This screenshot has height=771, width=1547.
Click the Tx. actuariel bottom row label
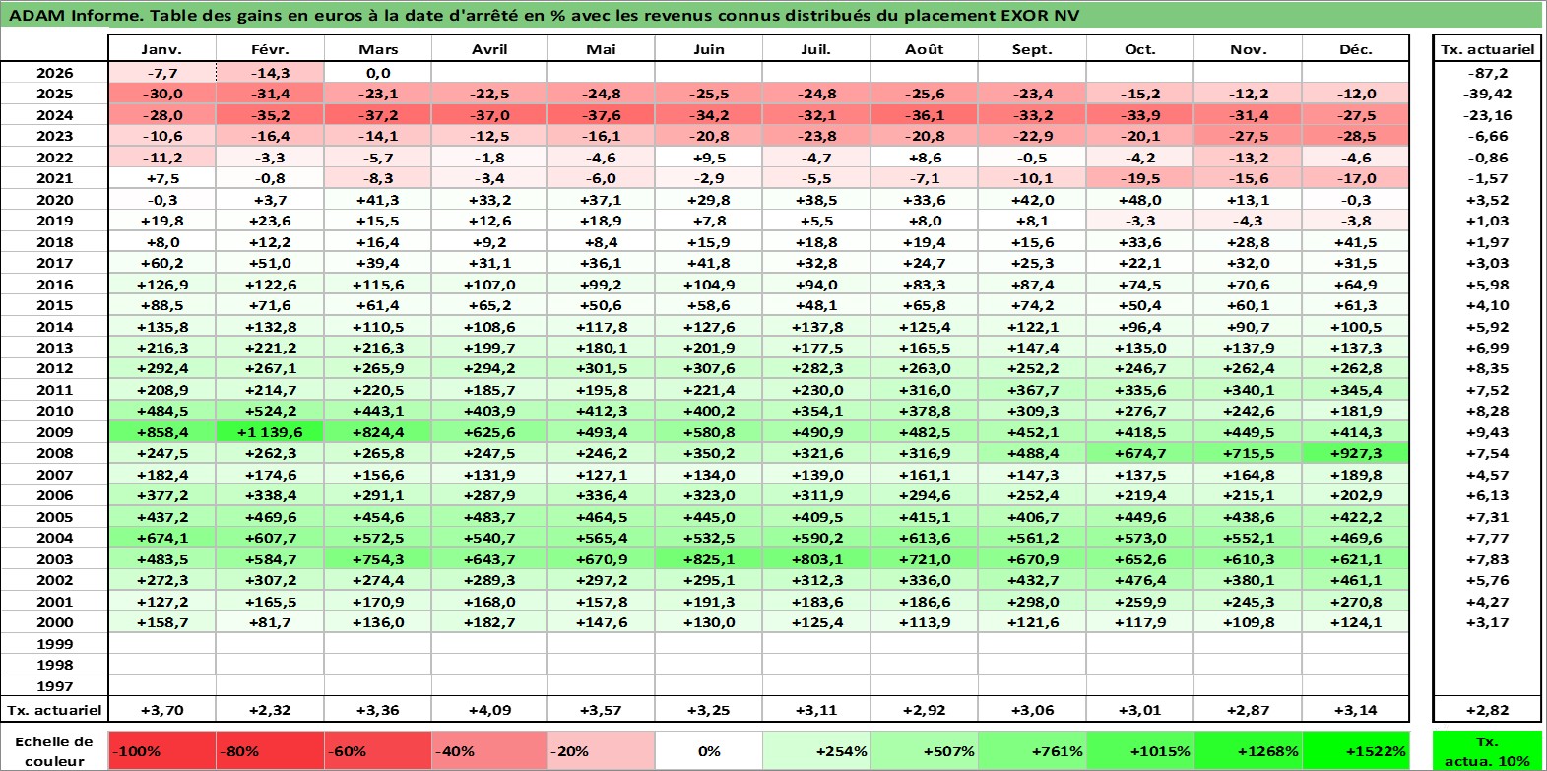pyautogui.click(x=54, y=710)
